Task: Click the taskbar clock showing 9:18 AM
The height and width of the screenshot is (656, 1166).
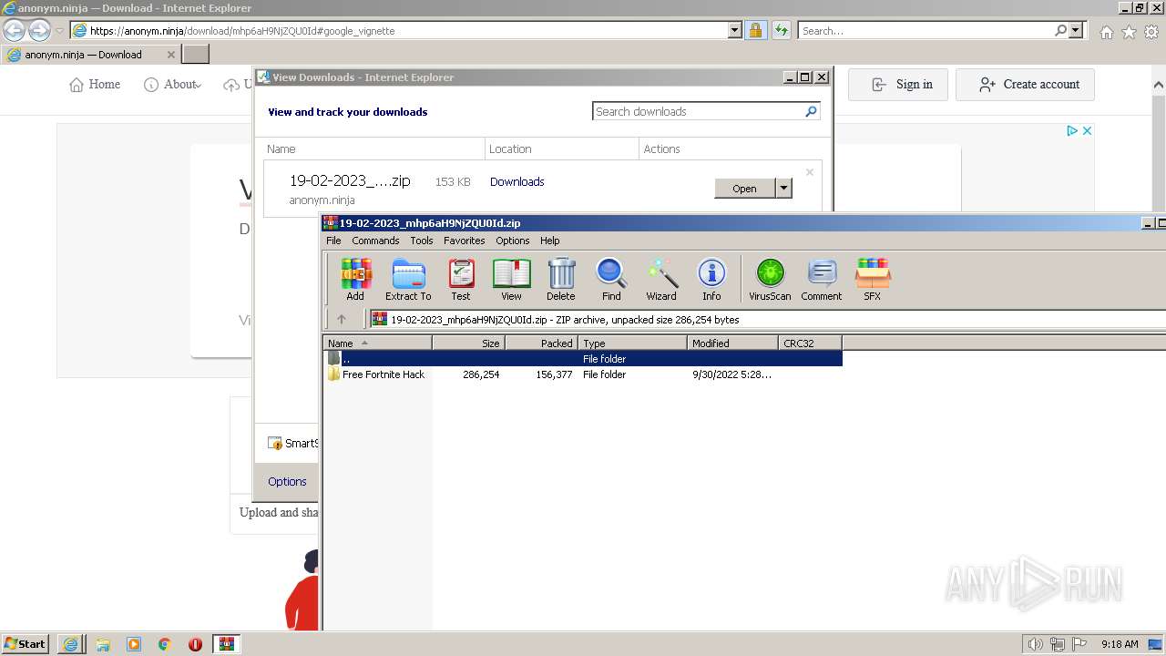Action: [1120, 644]
